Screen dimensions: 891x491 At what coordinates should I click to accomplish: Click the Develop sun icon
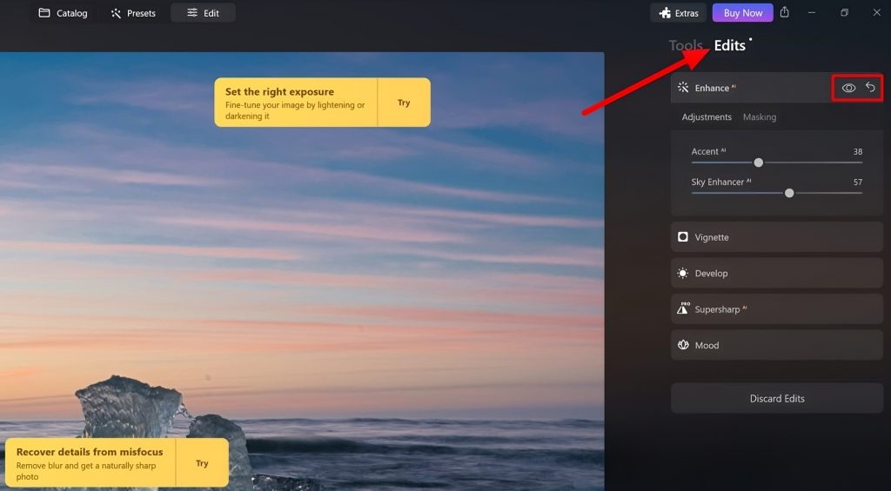(683, 273)
